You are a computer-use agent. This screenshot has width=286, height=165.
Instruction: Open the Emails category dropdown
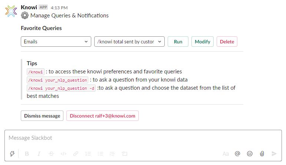pos(56,42)
